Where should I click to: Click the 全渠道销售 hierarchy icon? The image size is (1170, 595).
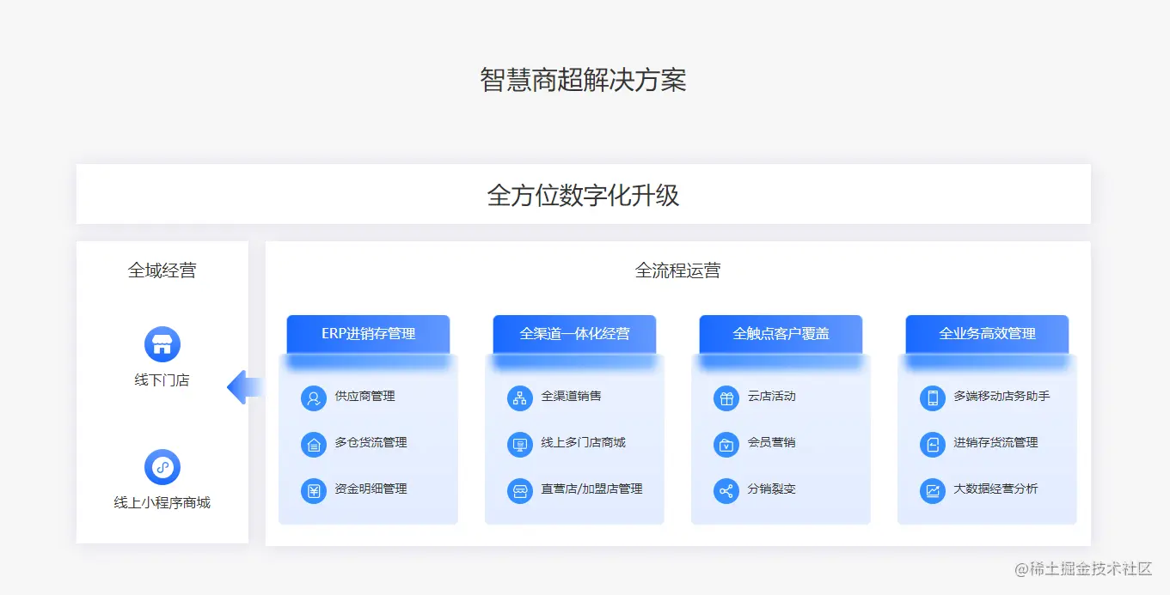(520, 398)
